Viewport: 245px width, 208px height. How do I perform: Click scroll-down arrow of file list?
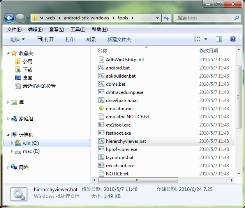tap(239, 173)
